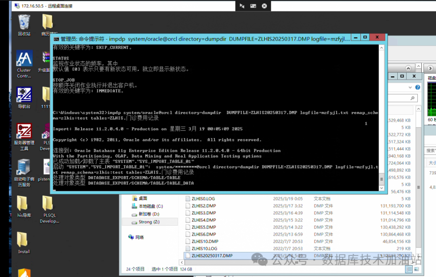This screenshot has width=436, height=277.
Task: Click command prompt scrollbar down arrow
Action: (x=381, y=188)
